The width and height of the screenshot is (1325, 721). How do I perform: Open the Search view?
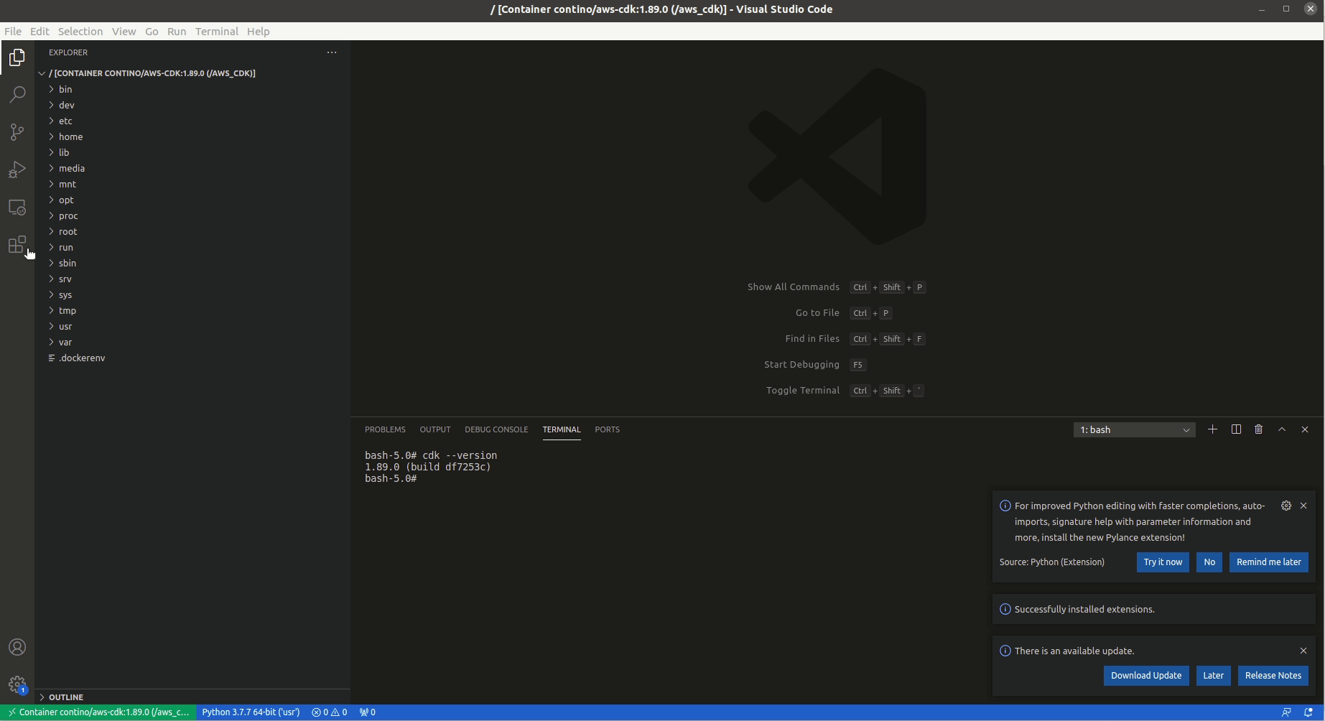pos(17,95)
